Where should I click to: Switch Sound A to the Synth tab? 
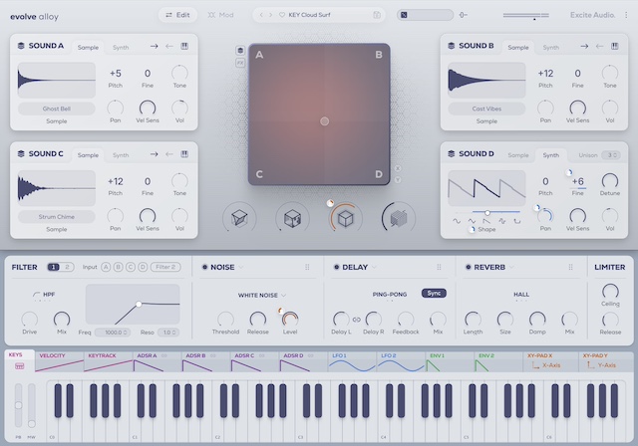[121, 47]
